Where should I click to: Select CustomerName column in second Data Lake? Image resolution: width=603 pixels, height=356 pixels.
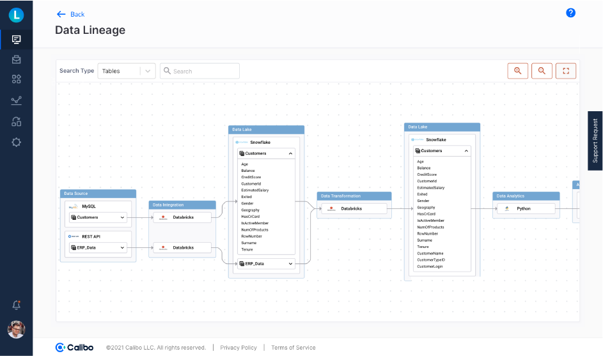click(x=430, y=253)
